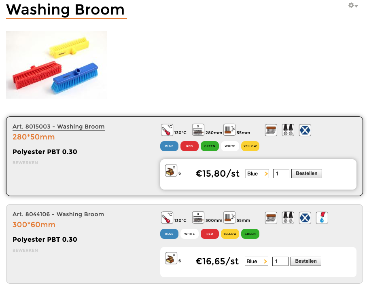Open the settings gear menu
This screenshot has width=367, height=287.
353,6
